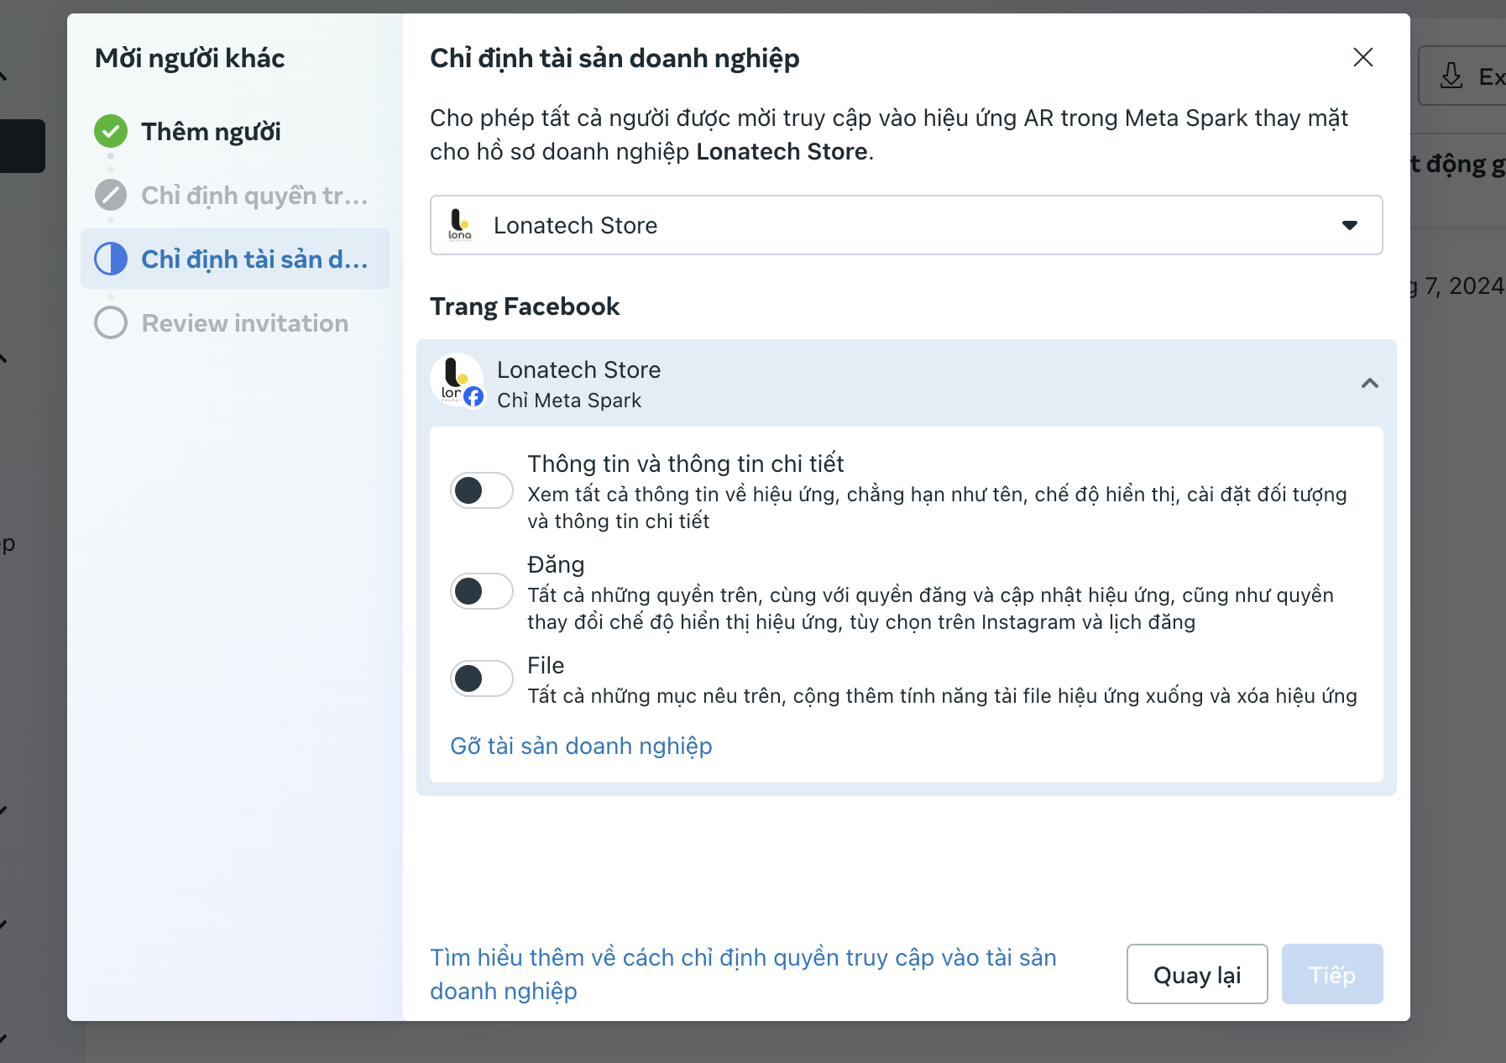Turn on the File permission toggle
Viewport: 1506px width, 1063px height.
(482, 678)
